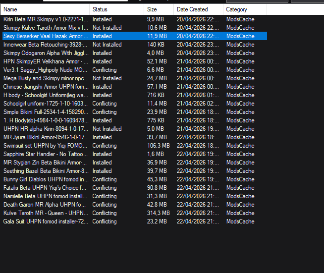
Task: Click ModsCache category of Kirin Beta row
Action: click(x=240, y=19)
